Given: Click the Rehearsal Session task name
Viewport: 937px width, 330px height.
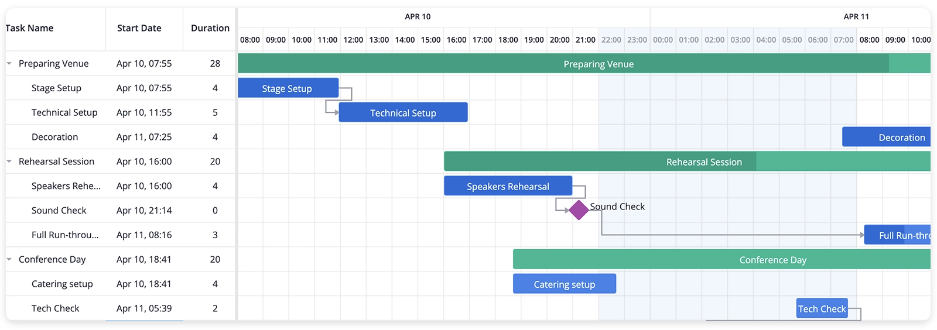Looking at the screenshot, I should [56, 161].
